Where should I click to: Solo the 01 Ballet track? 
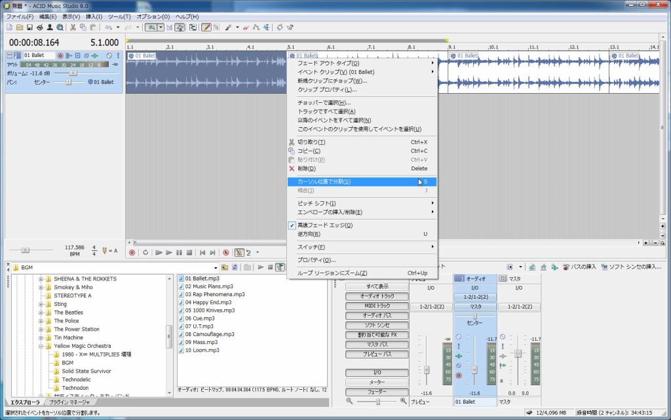tap(118, 56)
